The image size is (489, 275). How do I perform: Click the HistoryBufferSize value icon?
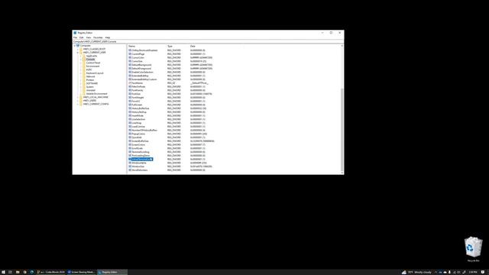[x=130, y=108]
